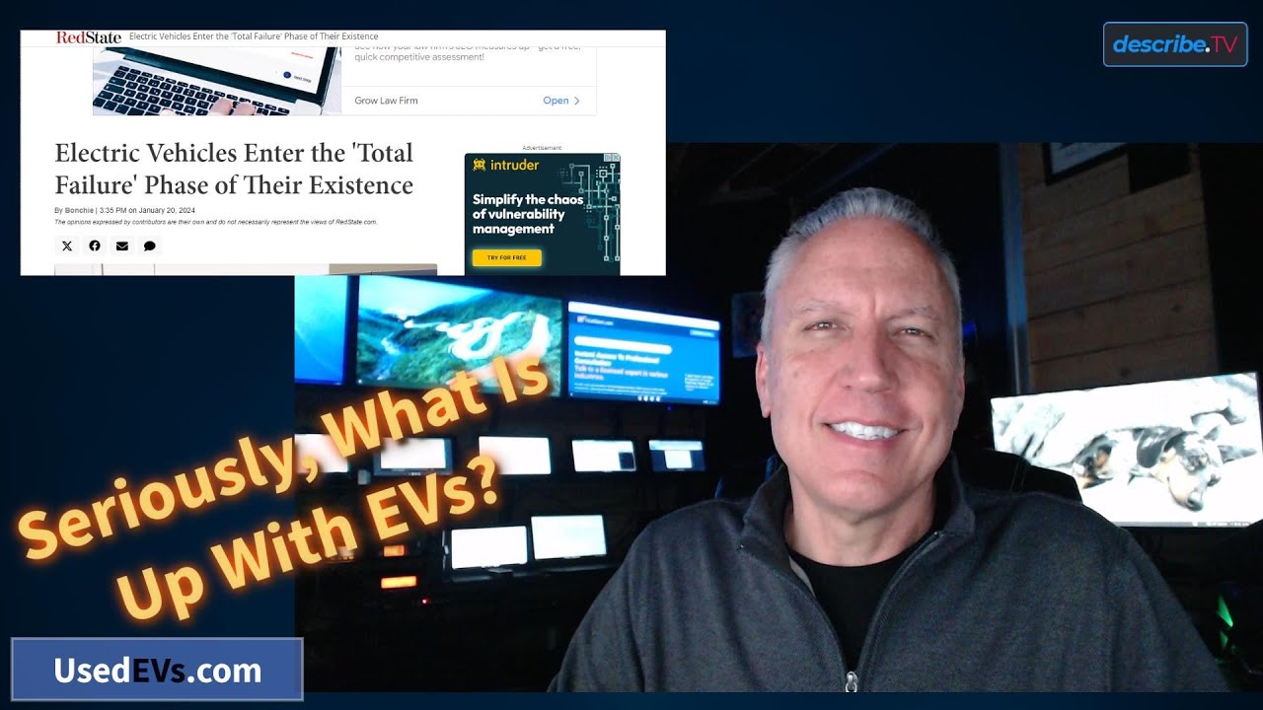The image size is (1263, 710).
Task: Click the TRY FOR FREE button
Action: tap(506, 257)
